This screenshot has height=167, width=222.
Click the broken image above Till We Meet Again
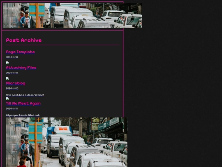[7, 99]
